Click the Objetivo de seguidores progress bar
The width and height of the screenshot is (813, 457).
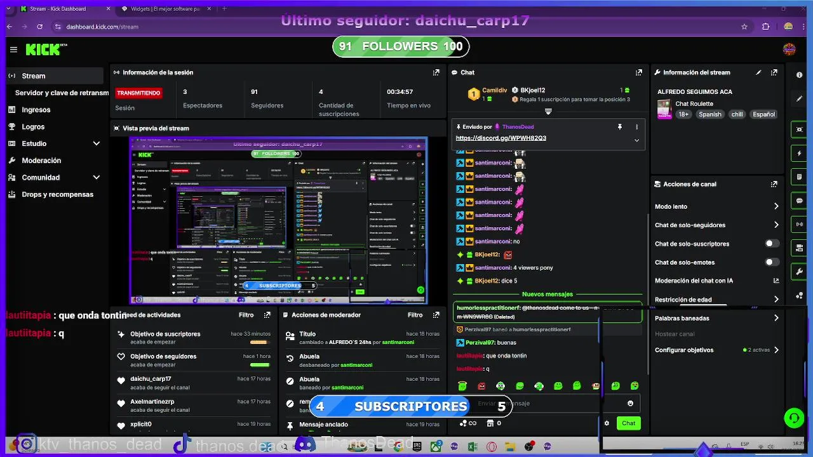click(260, 365)
